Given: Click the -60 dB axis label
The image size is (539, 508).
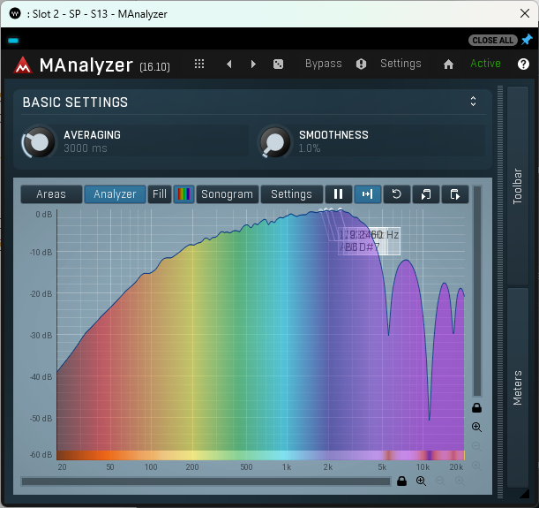Looking at the screenshot, I should tap(41, 455).
